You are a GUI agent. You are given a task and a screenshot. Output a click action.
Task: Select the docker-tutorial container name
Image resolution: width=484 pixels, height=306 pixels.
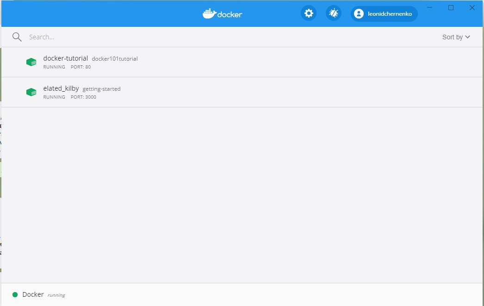point(65,58)
